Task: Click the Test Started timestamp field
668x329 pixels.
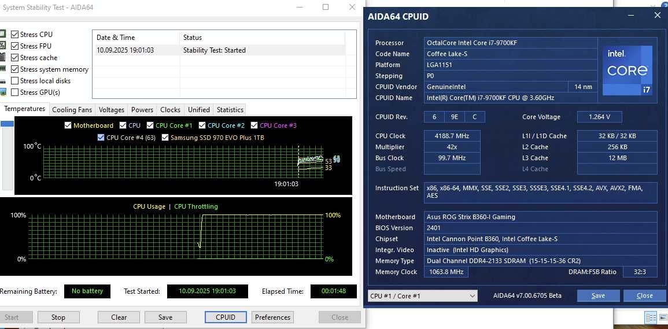Action: click(207, 291)
